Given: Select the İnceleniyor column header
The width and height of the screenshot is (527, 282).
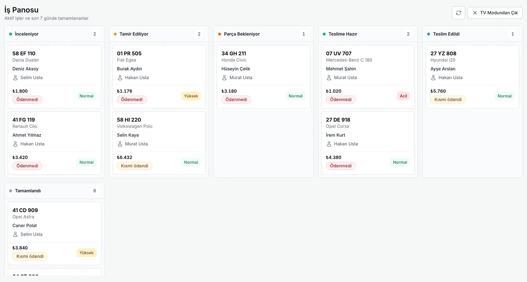Looking at the screenshot, I should coord(54,34).
